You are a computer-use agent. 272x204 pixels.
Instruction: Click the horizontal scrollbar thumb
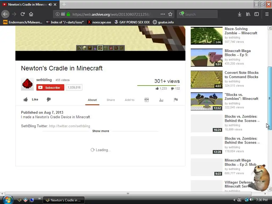pos(128,194)
